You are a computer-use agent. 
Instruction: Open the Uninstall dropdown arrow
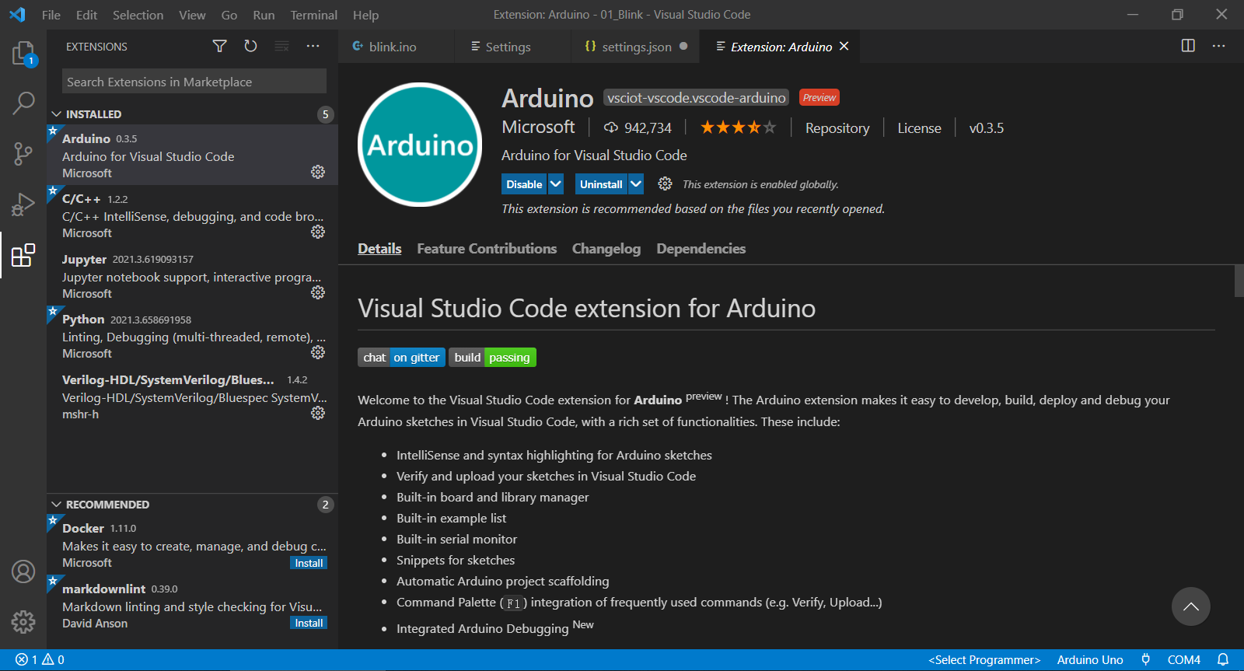pyautogui.click(x=636, y=184)
